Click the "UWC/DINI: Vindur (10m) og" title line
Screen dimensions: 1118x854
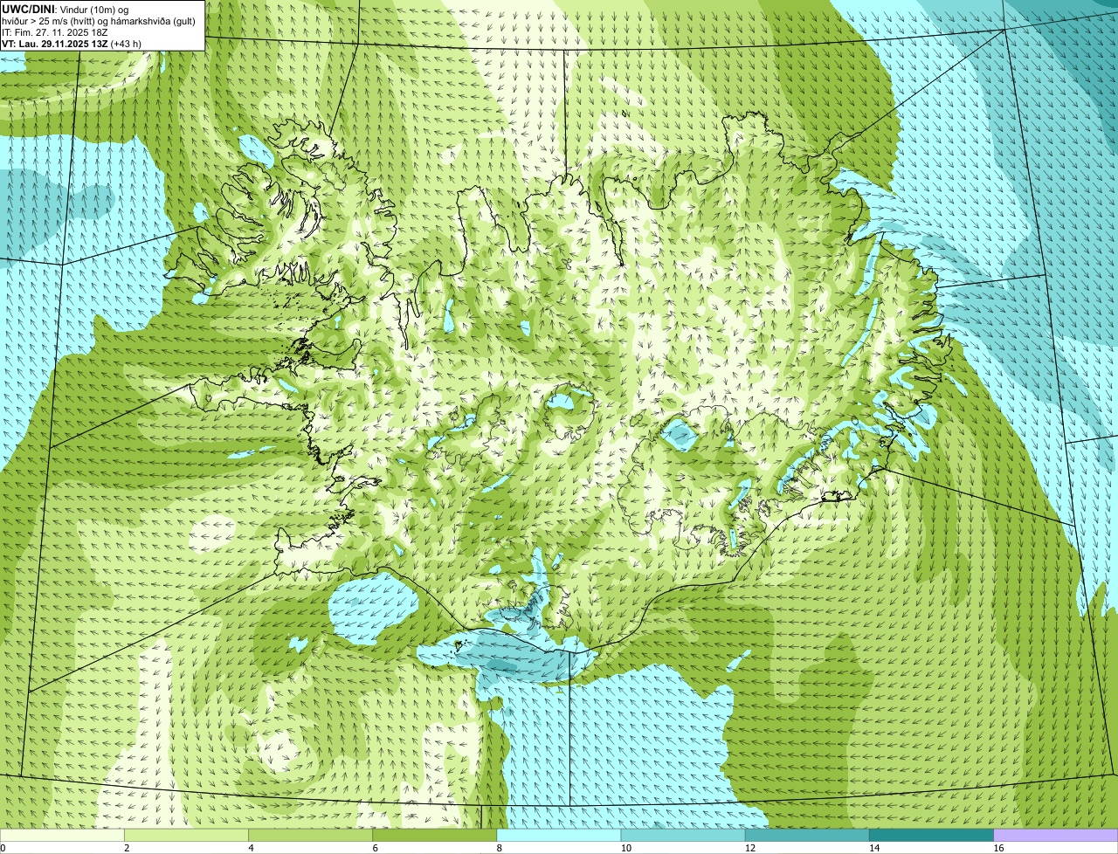tap(66, 9)
